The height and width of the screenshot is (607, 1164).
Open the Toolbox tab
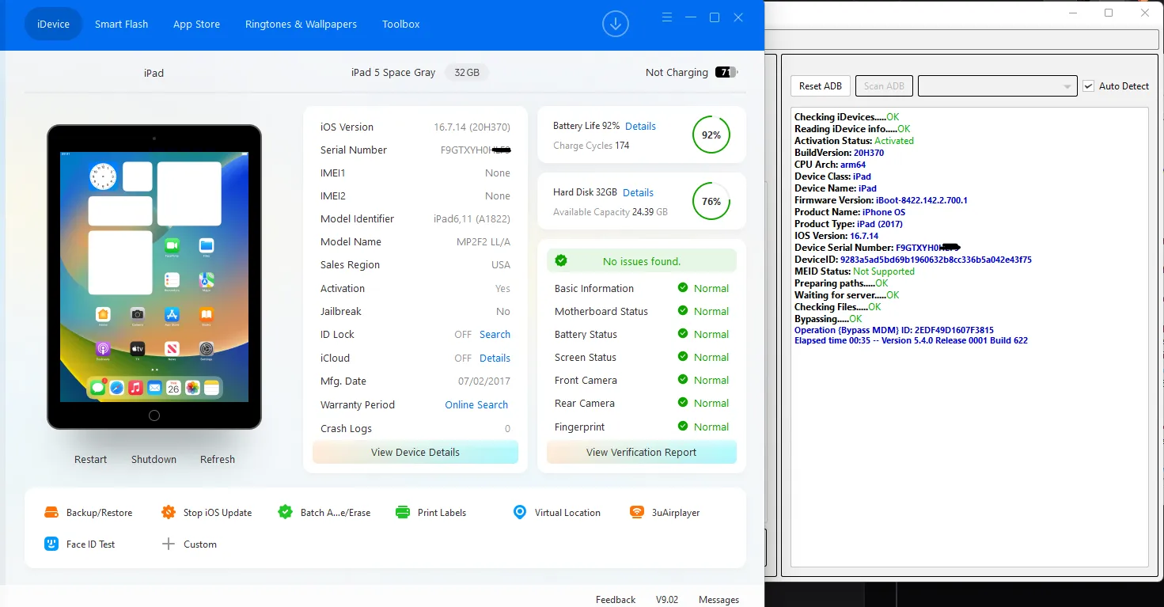click(x=400, y=25)
